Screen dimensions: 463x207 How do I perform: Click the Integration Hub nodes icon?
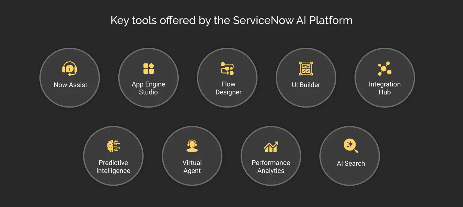384,68
